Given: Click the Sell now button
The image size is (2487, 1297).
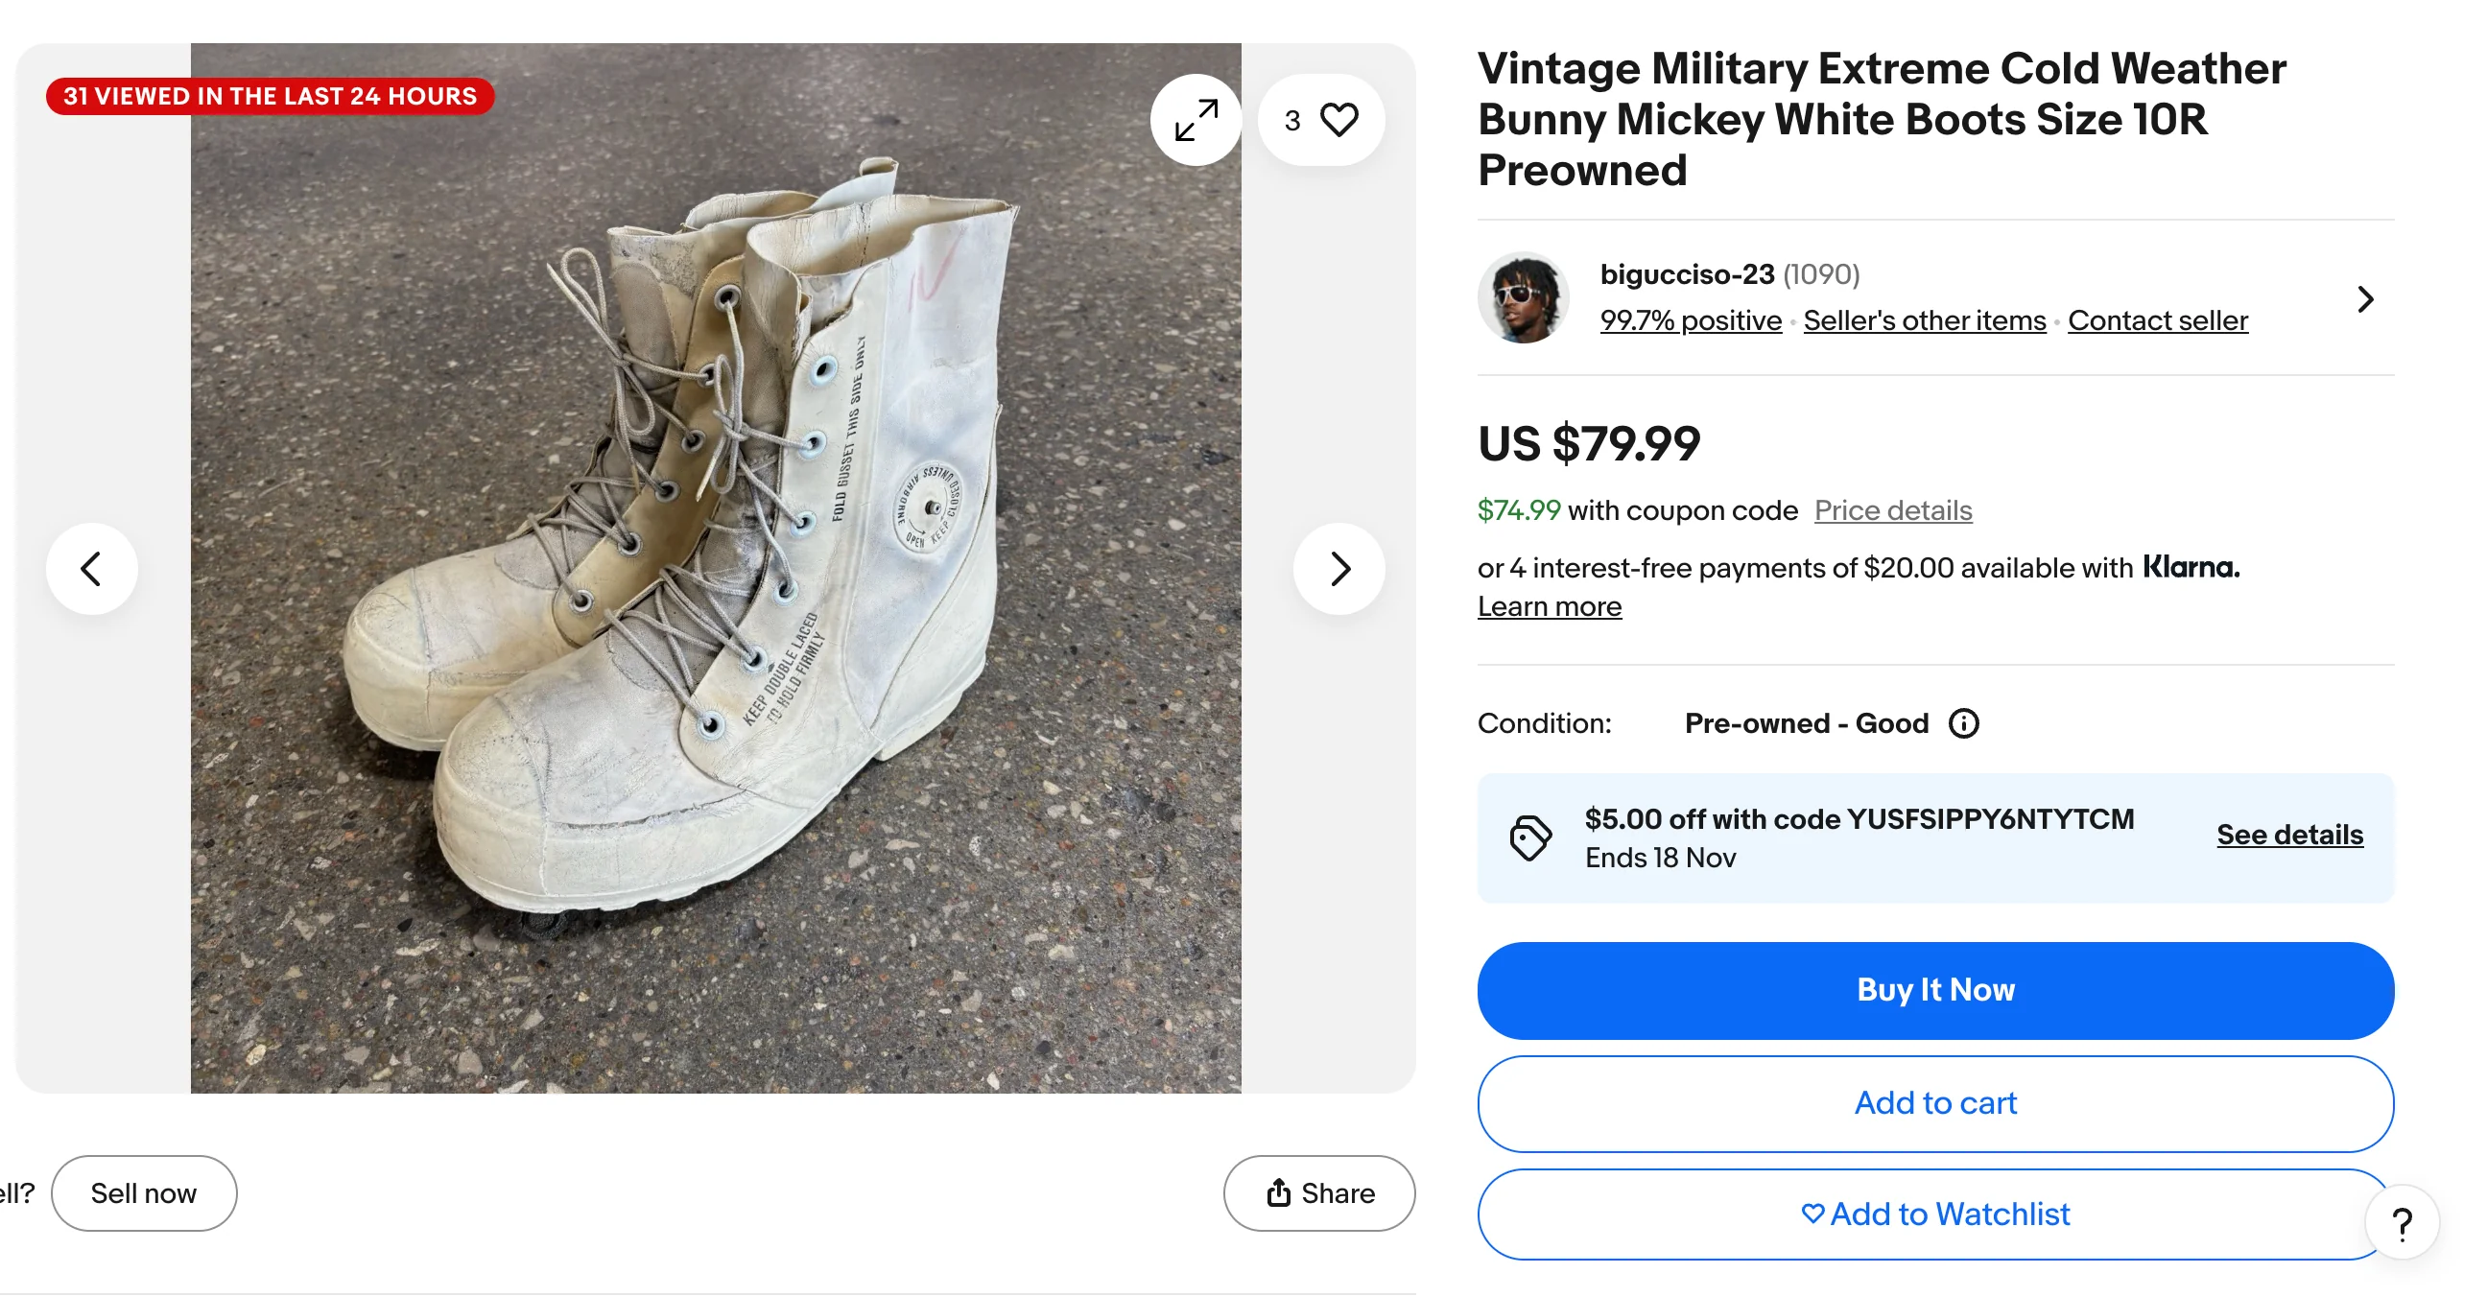Looking at the screenshot, I should pos(144,1192).
